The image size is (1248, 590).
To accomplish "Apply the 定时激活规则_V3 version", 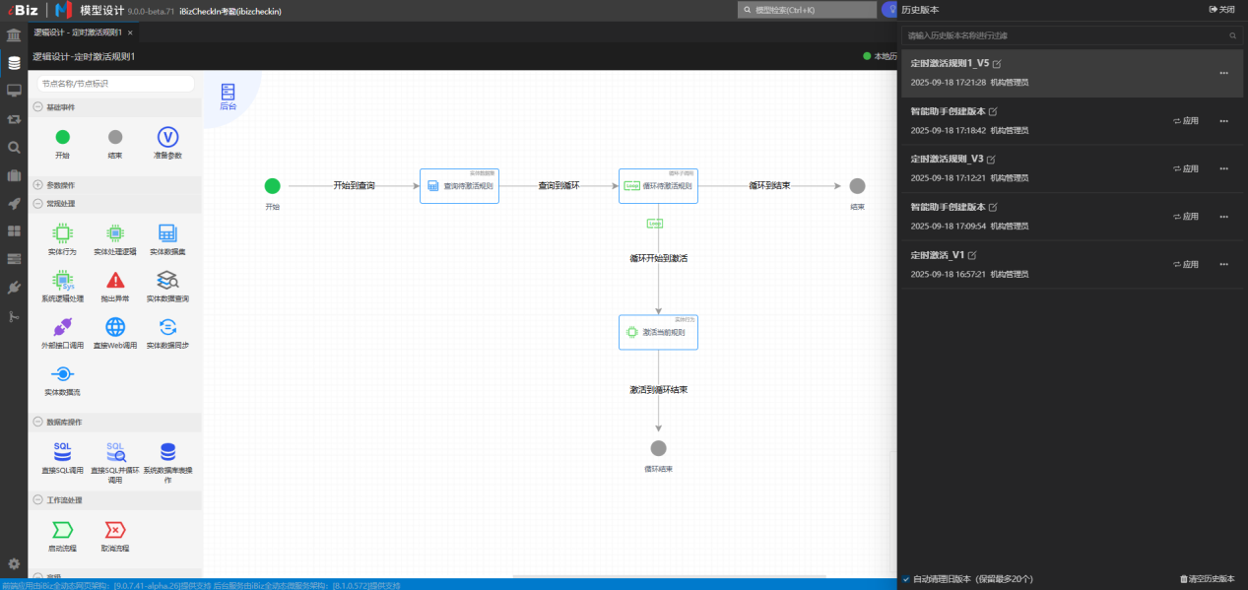I will 1186,168.
